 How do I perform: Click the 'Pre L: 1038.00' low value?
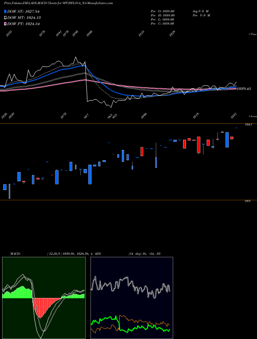(x=162, y=20)
